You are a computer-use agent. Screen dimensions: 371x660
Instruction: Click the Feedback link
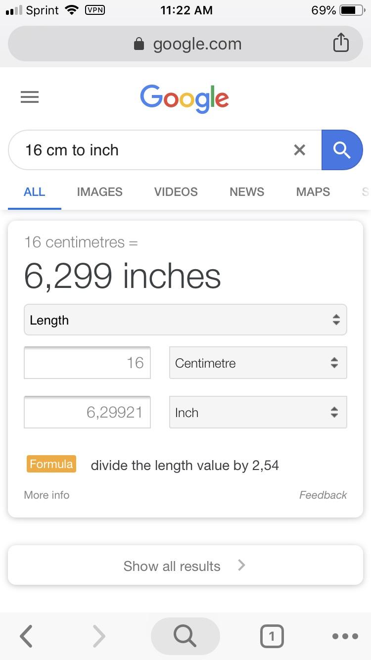point(323,495)
